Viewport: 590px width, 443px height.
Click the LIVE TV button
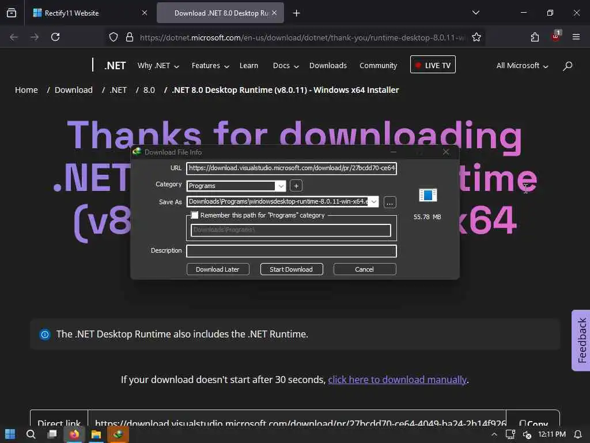pyautogui.click(x=433, y=65)
